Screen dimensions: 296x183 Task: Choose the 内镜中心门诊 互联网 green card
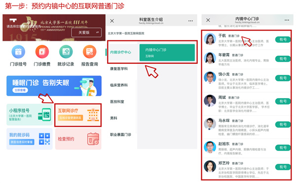coord(167,52)
